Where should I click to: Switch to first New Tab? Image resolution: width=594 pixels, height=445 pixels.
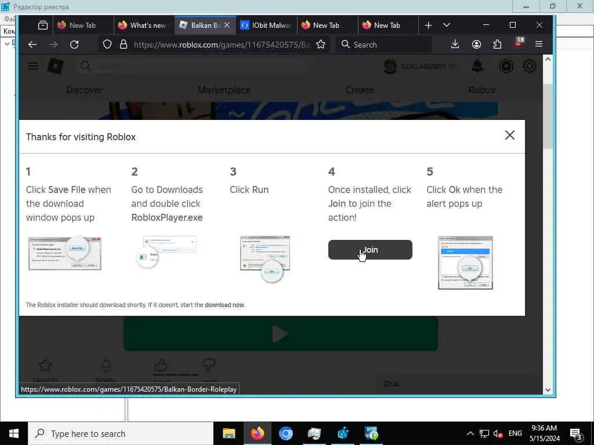[x=83, y=25]
